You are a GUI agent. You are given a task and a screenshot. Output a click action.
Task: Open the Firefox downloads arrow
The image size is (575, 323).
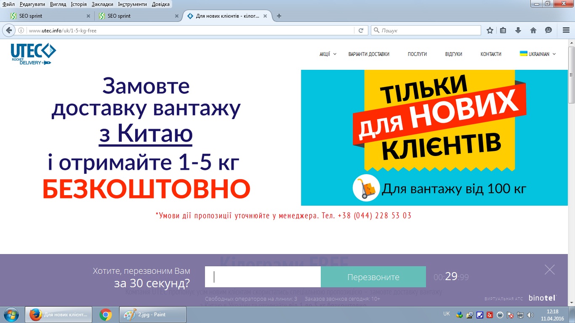[x=518, y=30]
